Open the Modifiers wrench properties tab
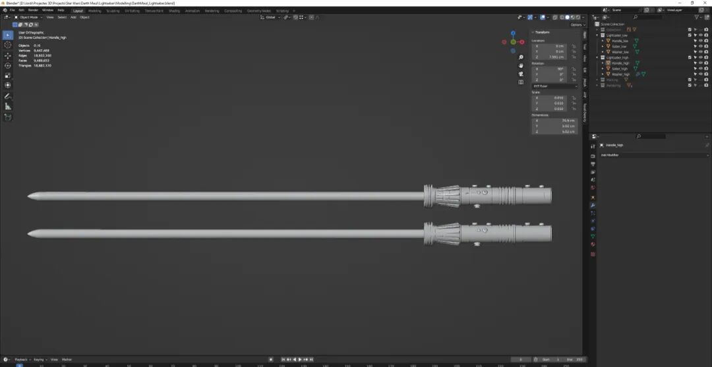This screenshot has height=367, width=712. pyautogui.click(x=593, y=205)
